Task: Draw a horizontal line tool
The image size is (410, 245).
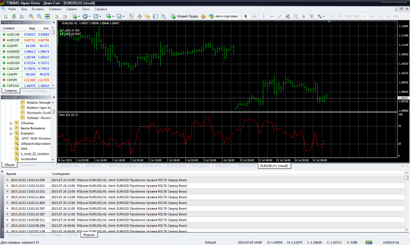Action: pyautogui.click(x=271, y=16)
